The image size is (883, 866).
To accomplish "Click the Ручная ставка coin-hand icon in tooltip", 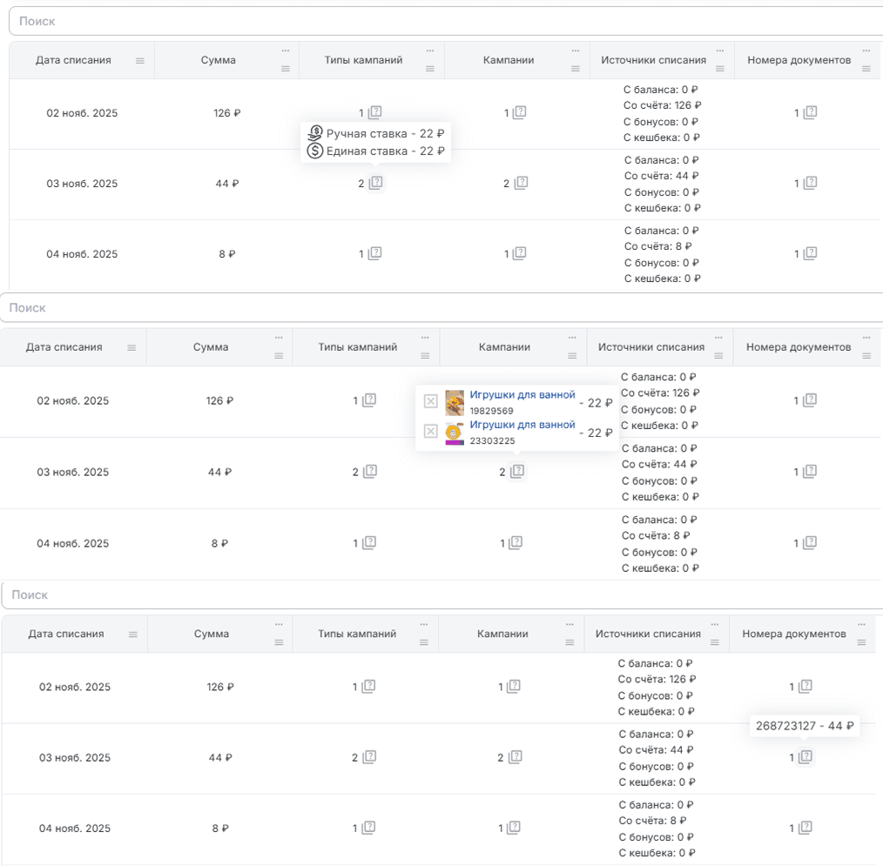I will point(314,133).
